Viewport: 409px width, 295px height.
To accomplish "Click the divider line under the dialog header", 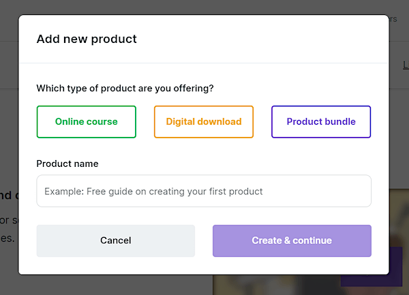I will coord(204,63).
